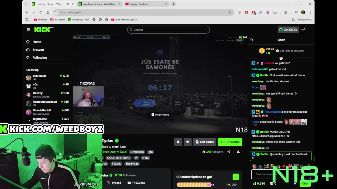Open the COUNTERSTRIKE tag
Screen dimensions: 337x189
(x=118, y=158)
